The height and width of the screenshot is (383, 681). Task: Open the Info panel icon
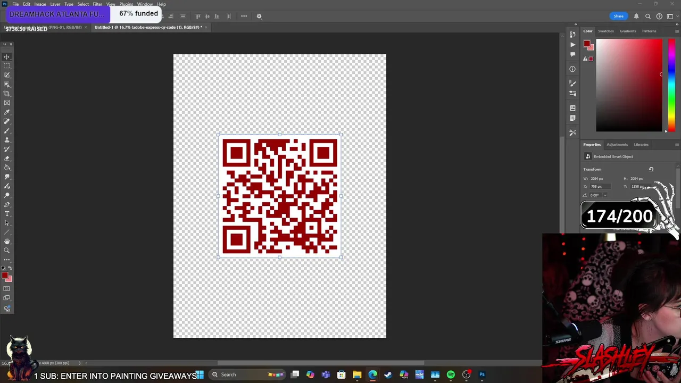[x=572, y=69]
